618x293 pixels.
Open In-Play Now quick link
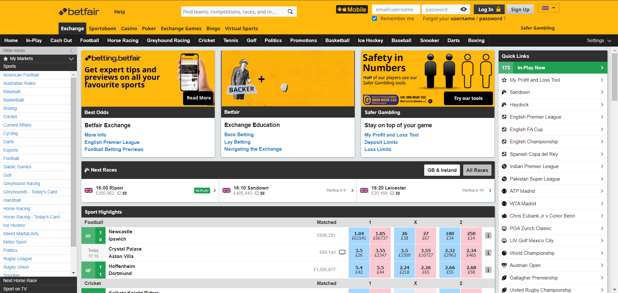(x=553, y=68)
